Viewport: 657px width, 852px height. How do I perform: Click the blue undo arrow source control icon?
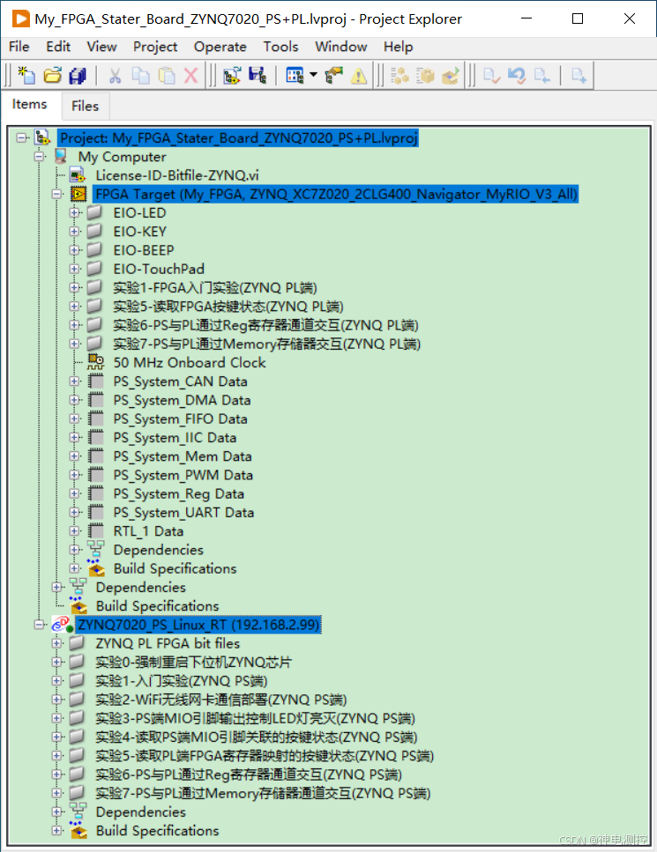[517, 75]
